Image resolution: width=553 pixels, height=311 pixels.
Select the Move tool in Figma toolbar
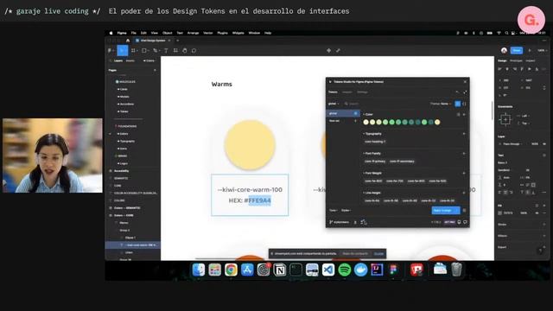coord(123,50)
